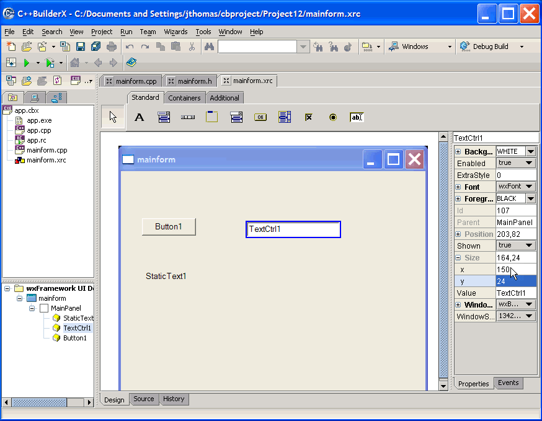The image size is (542, 421).
Task: Click the Cut scissors icon
Action: pos(192,47)
